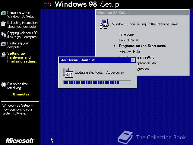Click 'Windows is now setting up the following items' text
193x145 pixels.
(x=145, y=24)
